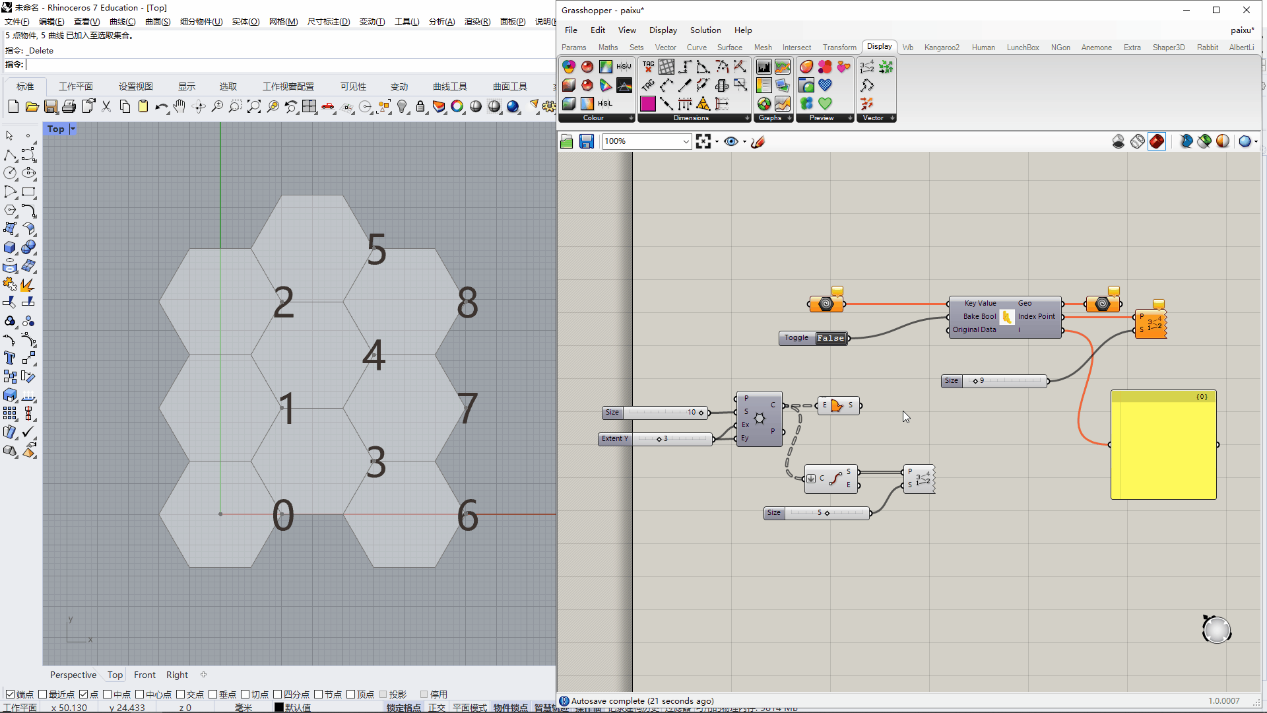The width and height of the screenshot is (1267, 713).
Task: Enable the 中点 osnap checkbox
Action: (108, 694)
